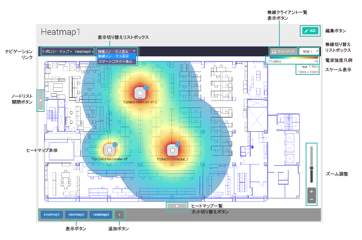
Task: Expand the 無線ステータス表示 display list box
Action: pyautogui.click(x=117, y=51)
